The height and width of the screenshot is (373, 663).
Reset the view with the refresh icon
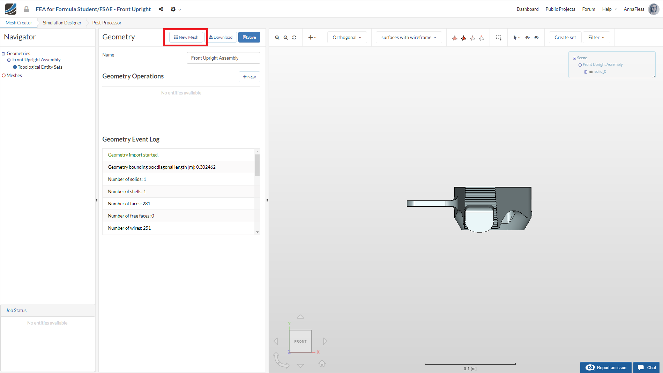(x=294, y=38)
